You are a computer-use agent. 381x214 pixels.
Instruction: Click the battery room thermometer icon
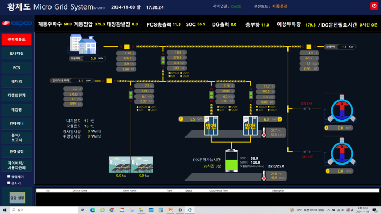[x=263, y=132]
